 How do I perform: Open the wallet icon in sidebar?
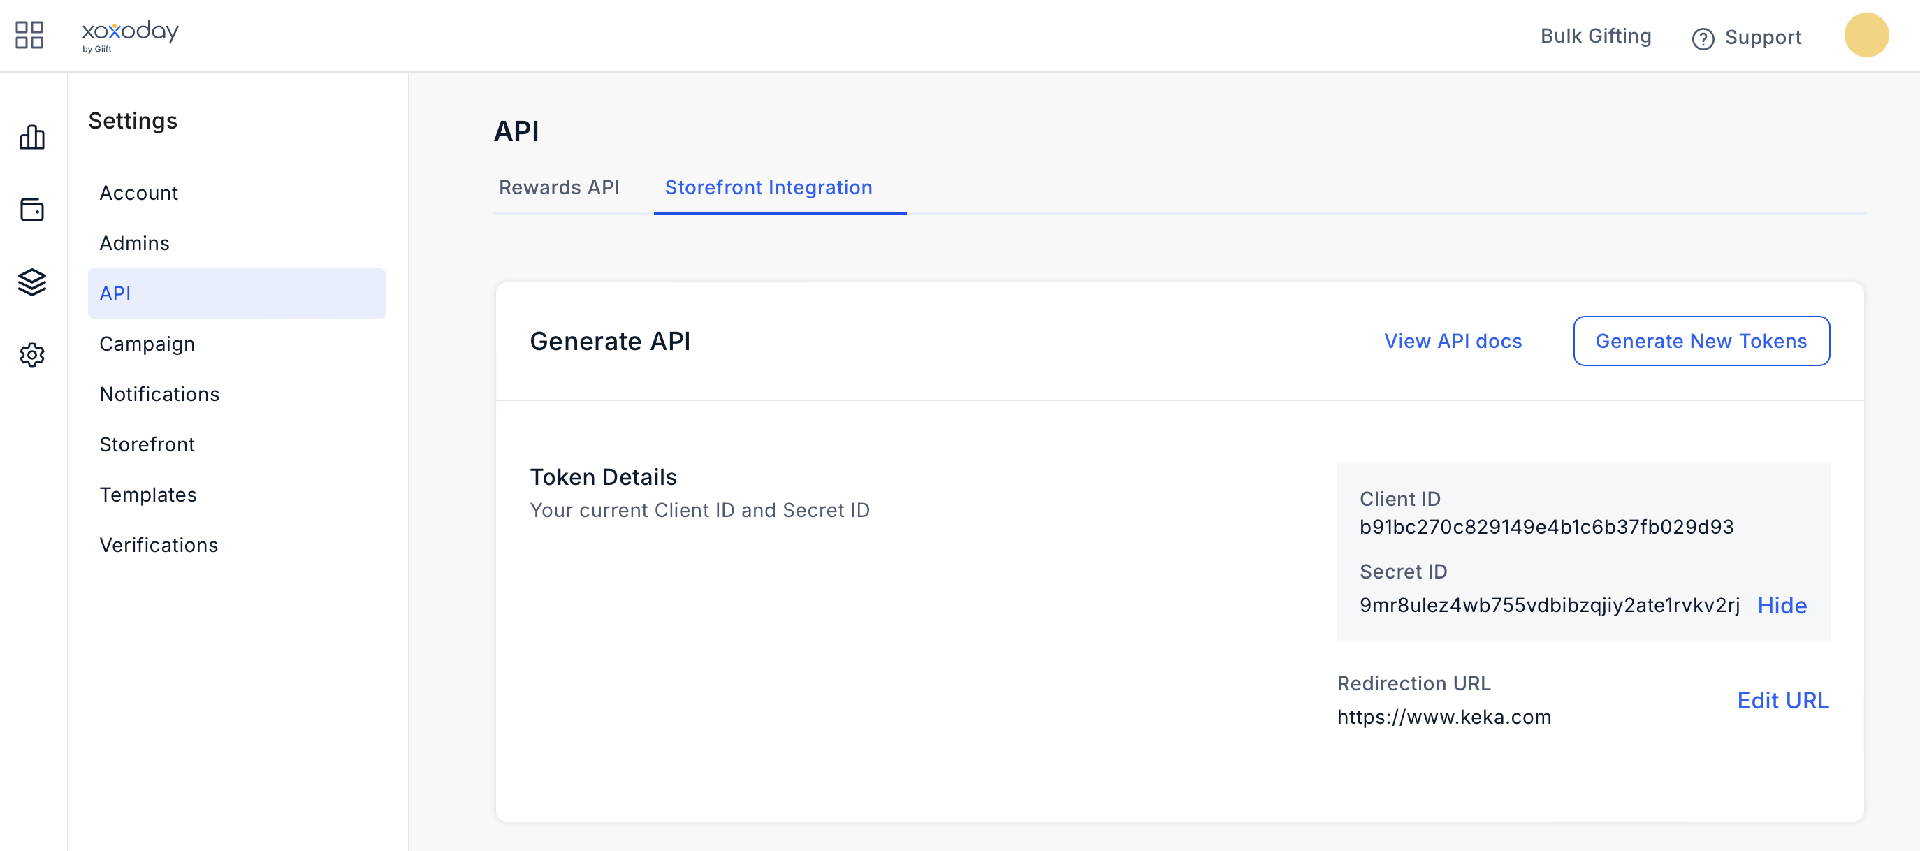click(32, 210)
